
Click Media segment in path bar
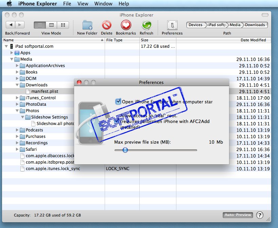pos(235,25)
